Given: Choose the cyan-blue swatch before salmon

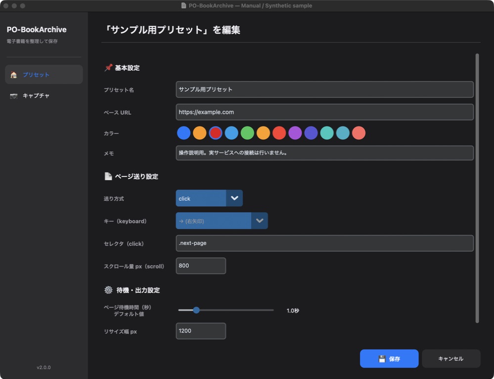Looking at the screenshot, I should click(x=343, y=133).
